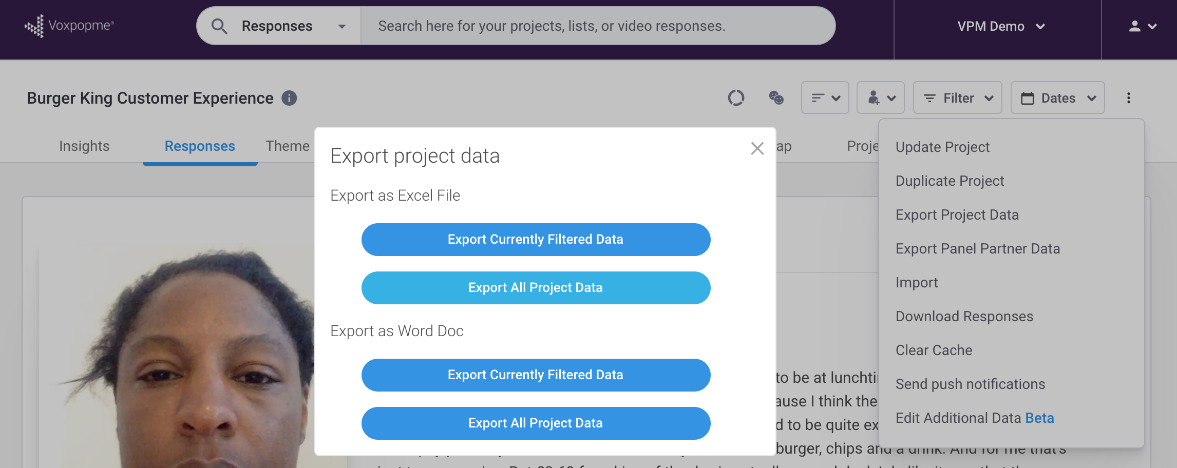Viewport: 1177px width, 468px height.
Task: Click the info icon beside project title
Action: (289, 98)
